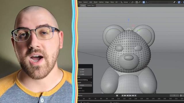
Task: Toggle proportional editing circle button
Action: [144, 2]
